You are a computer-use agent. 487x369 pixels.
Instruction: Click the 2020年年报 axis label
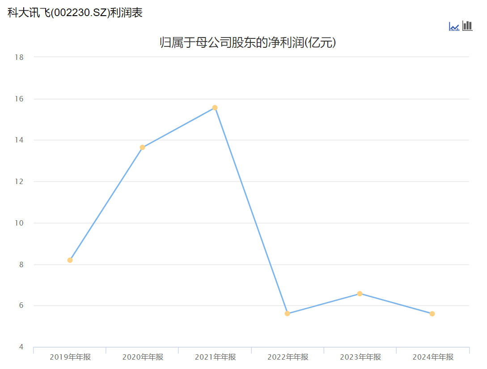(x=143, y=357)
